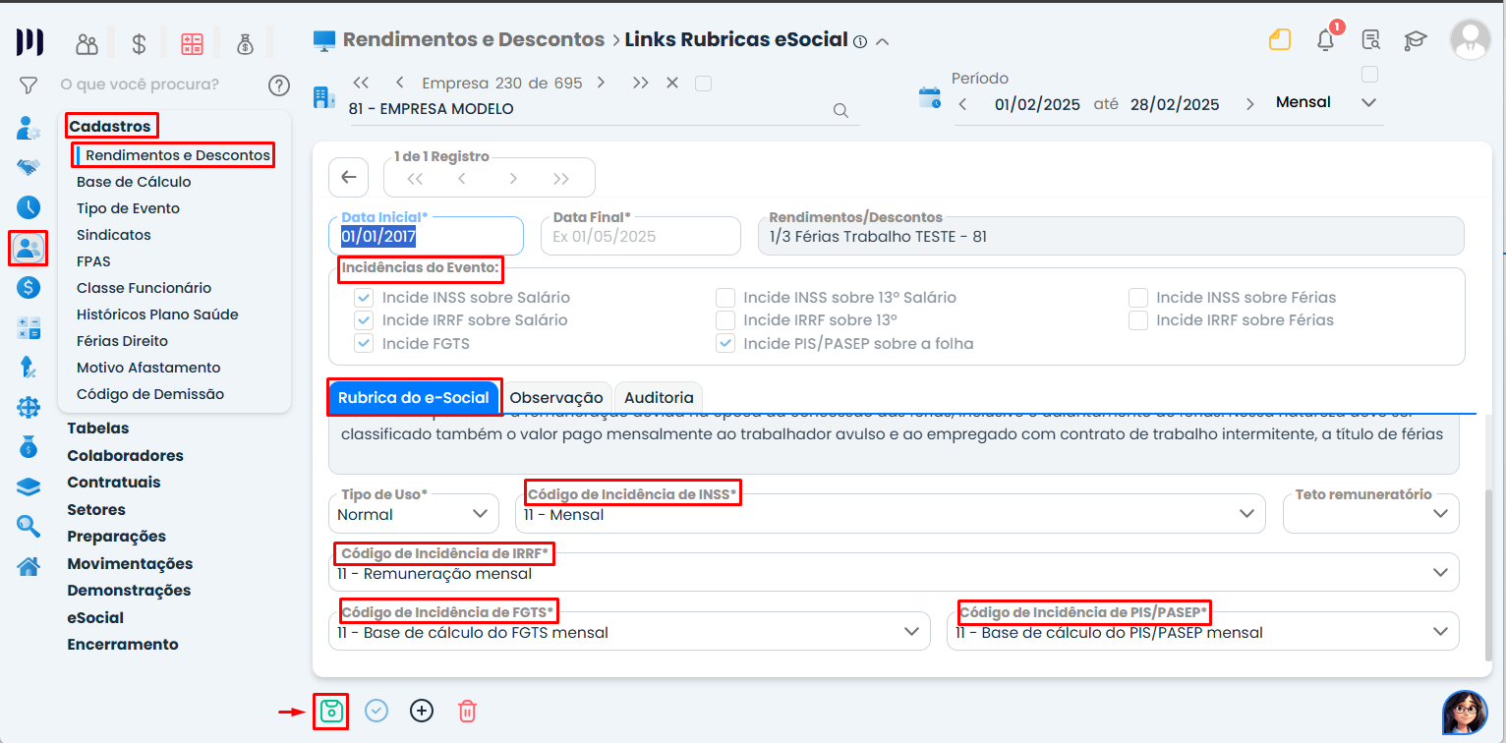Toggle the Incide FGTS checkbox
The height and width of the screenshot is (743, 1506).
coord(365,343)
